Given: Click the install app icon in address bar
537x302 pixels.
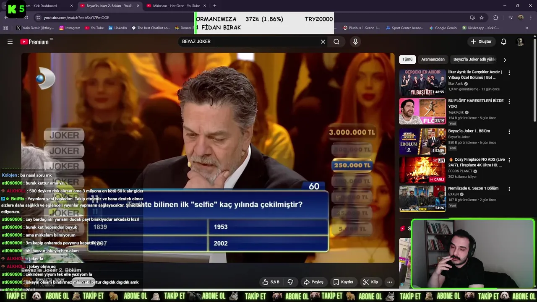Looking at the screenshot, I should [x=472, y=18].
